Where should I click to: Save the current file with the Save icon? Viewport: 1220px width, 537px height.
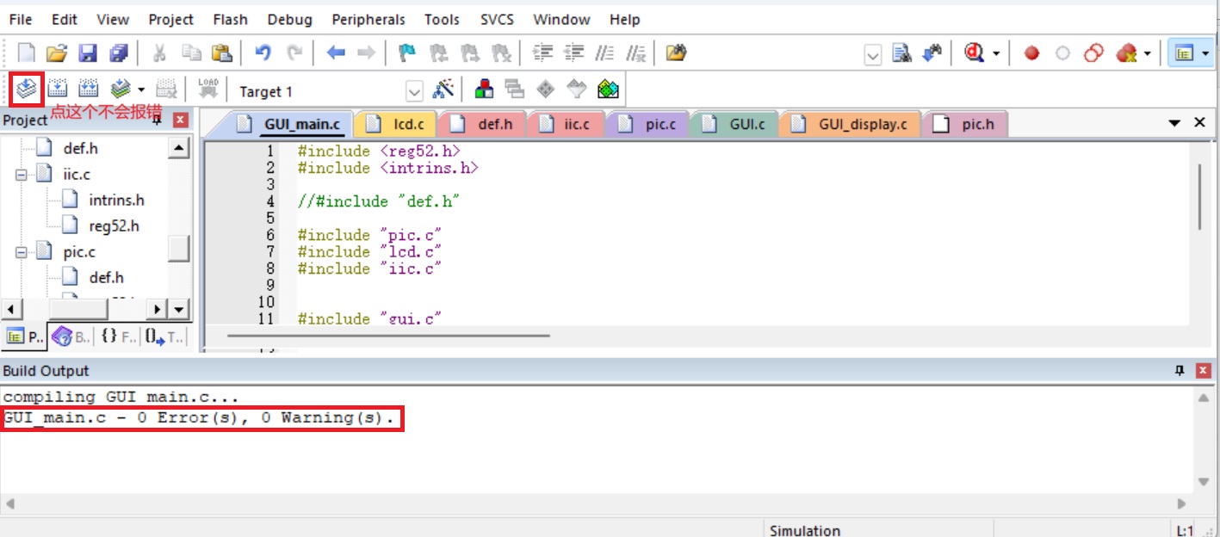click(x=88, y=53)
